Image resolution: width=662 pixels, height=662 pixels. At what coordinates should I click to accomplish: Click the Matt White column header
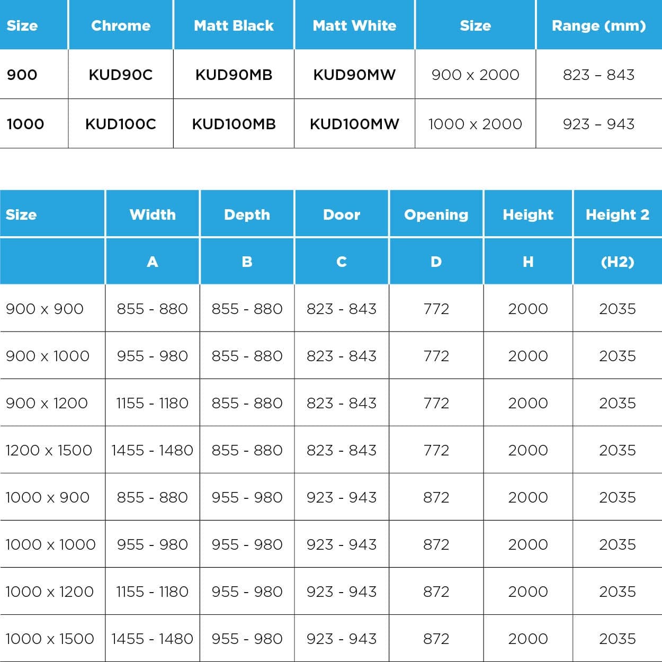[x=354, y=25]
